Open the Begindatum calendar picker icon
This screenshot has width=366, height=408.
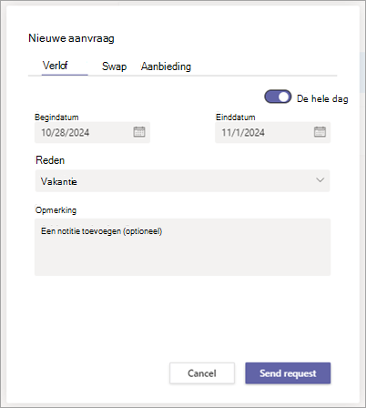[x=139, y=132]
